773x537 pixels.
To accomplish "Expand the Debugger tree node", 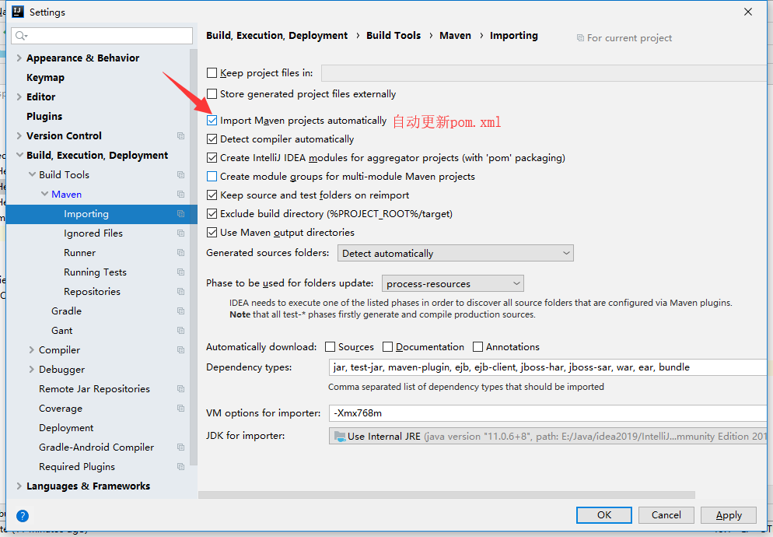I will pos(32,369).
